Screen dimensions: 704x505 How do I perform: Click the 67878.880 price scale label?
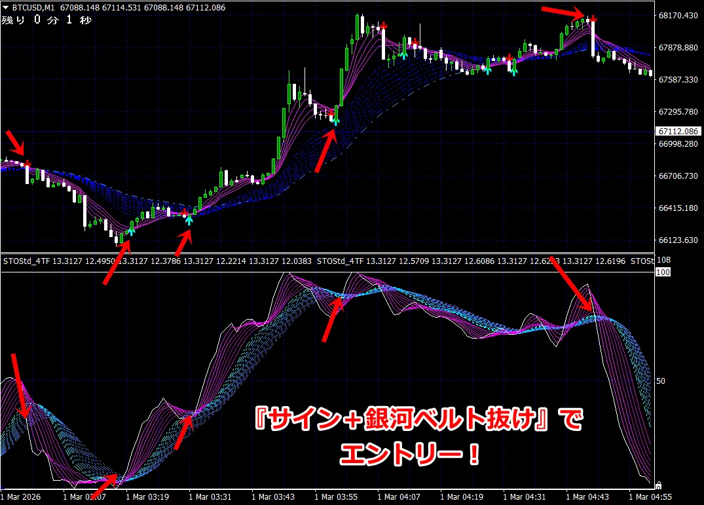678,48
